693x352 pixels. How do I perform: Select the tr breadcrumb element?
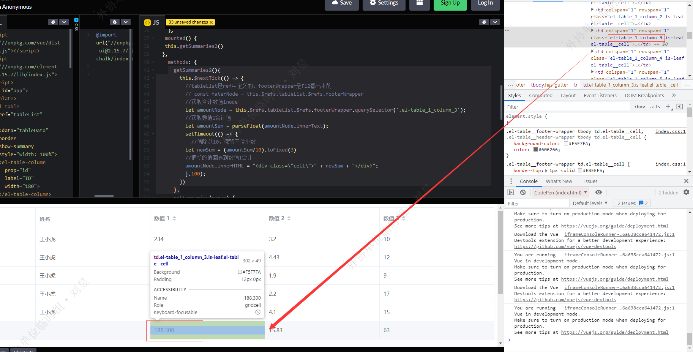point(576,85)
